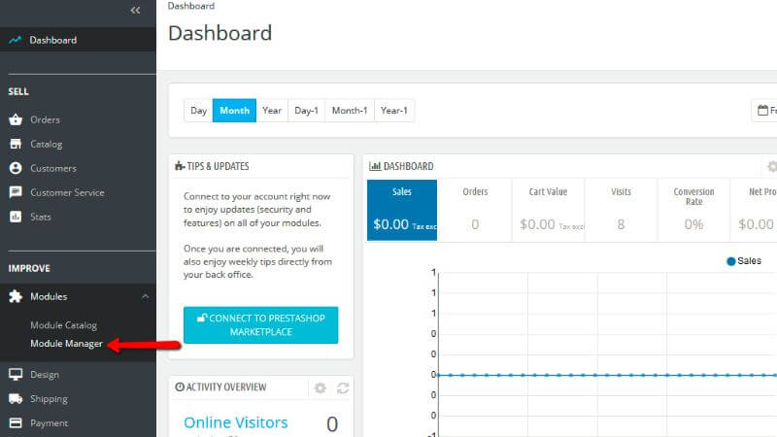
Task: Refresh the Activity Overview panel
Action: [x=343, y=387]
